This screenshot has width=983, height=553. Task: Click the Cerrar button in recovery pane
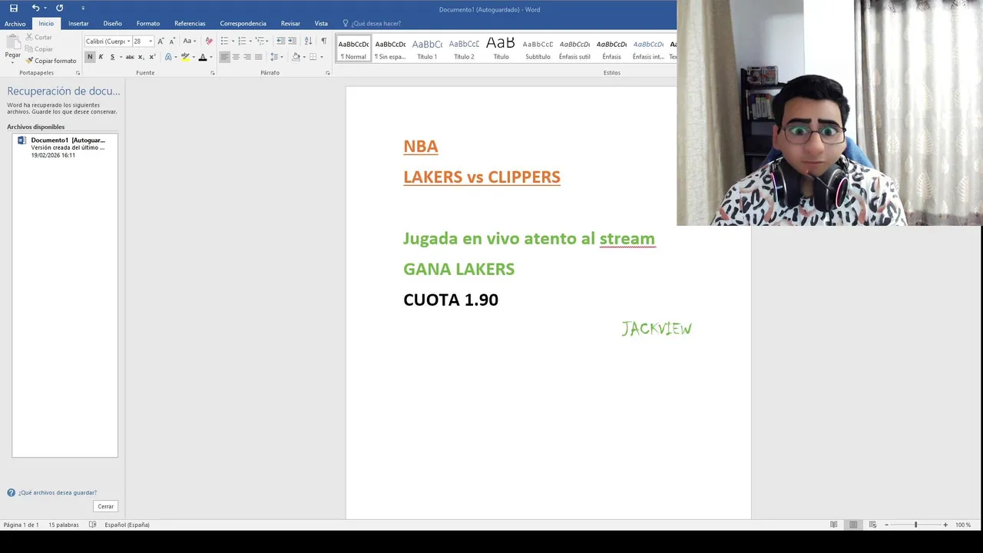(106, 506)
